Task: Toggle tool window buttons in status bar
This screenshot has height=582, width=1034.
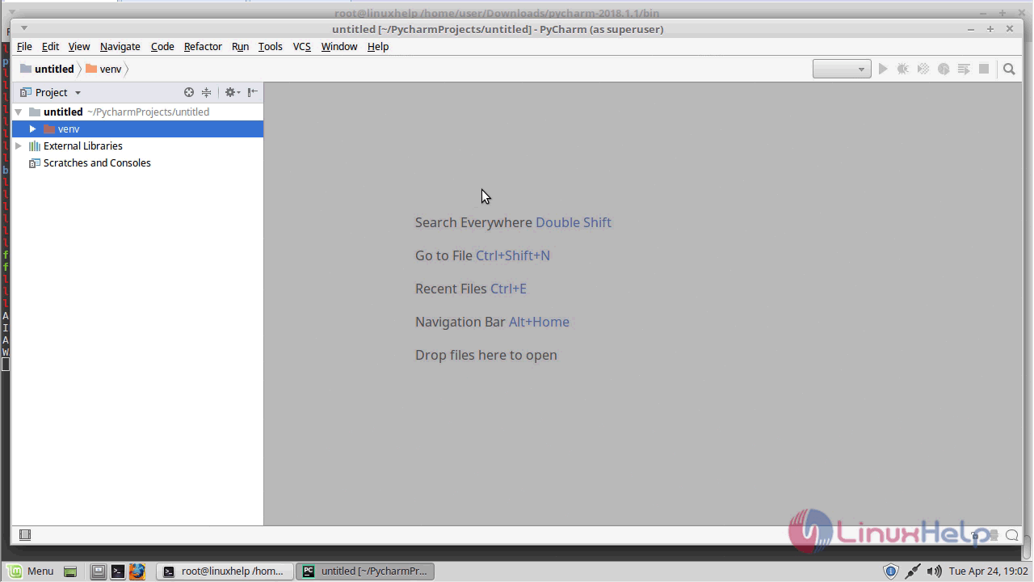Action: point(25,535)
